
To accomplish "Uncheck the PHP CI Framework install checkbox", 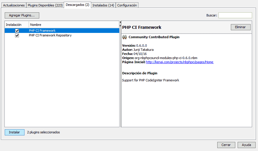I will point(17,31).
